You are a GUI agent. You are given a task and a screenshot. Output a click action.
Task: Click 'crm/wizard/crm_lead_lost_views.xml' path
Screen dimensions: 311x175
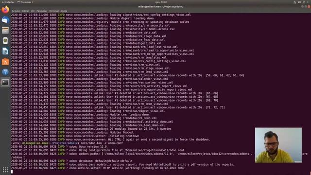pyautogui.click(x=150, y=47)
